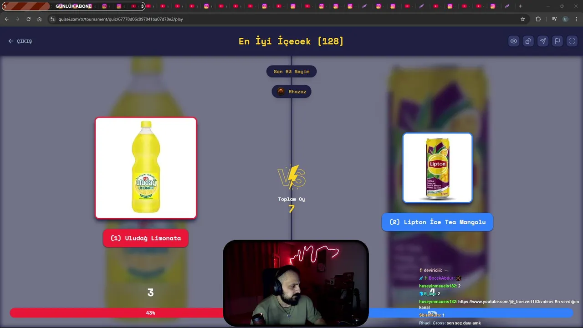Open site information icon beside the URL

coord(52,19)
